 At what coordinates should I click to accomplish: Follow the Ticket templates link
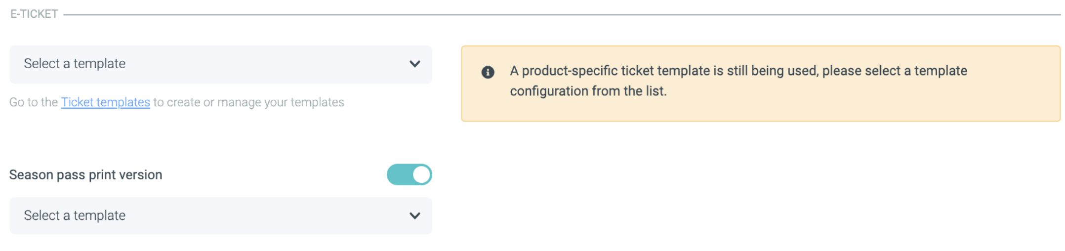pyautogui.click(x=105, y=102)
